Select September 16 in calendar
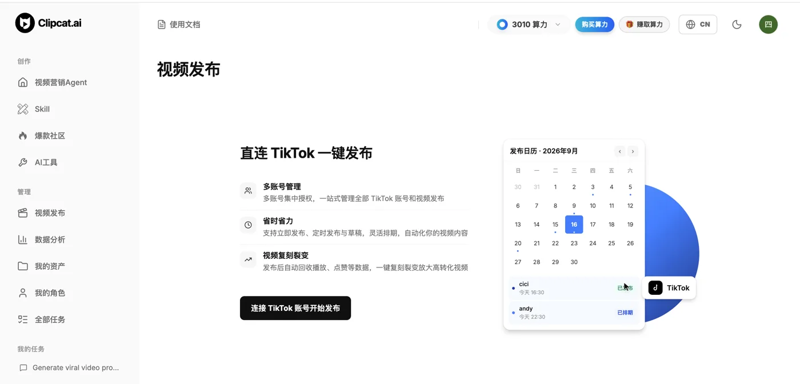Image resolution: width=800 pixels, height=384 pixels. pyautogui.click(x=574, y=225)
